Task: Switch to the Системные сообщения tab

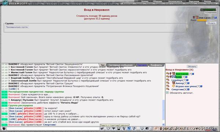Action: point(121,65)
